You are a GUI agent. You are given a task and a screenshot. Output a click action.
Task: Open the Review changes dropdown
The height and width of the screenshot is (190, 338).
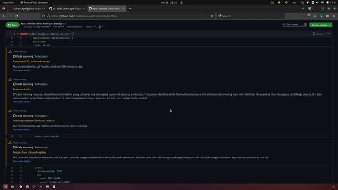[321, 25]
